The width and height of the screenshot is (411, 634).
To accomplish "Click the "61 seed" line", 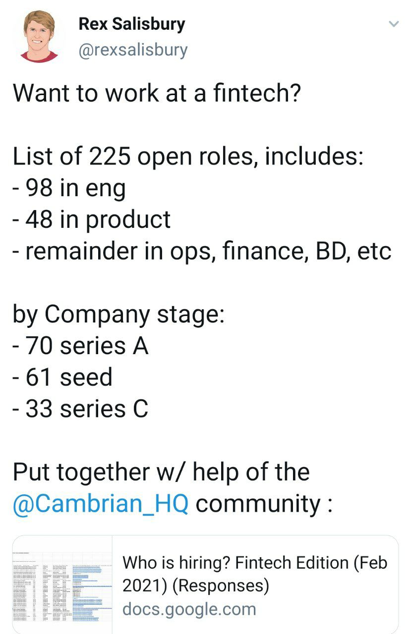I will tap(62, 377).
